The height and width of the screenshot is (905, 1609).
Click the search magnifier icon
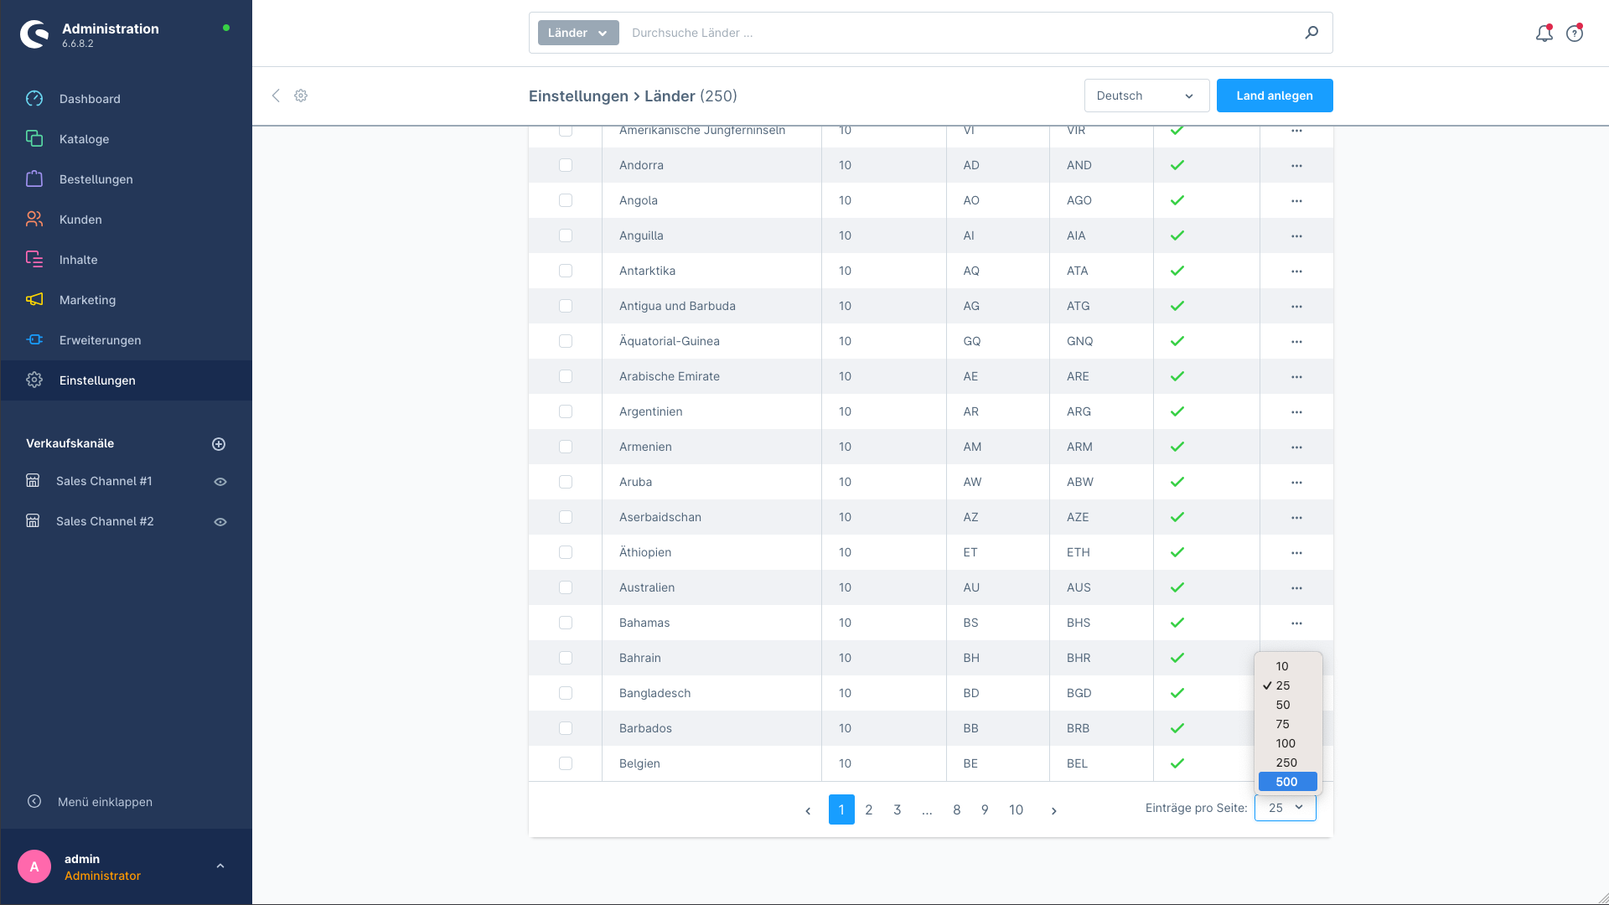(1312, 33)
